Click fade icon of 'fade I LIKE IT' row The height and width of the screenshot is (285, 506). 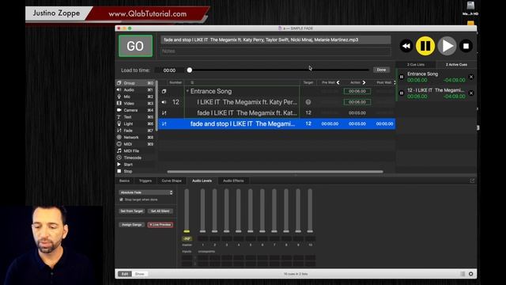click(164, 113)
